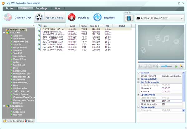187x129 pixels.
Task: Click the preview seek progress bar
Action: [161, 62]
